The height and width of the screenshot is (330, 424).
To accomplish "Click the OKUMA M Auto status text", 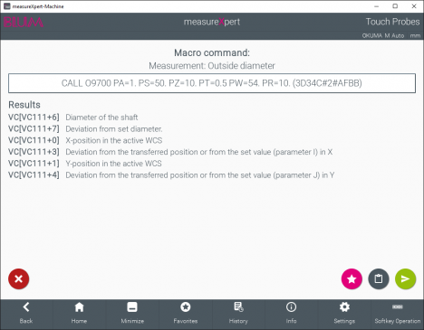I will (x=383, y=35).
